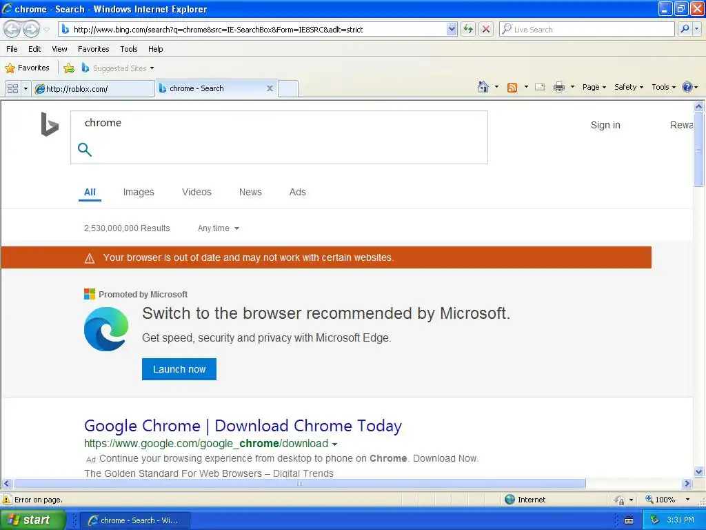This screenshot has height=530, width=706.
Task: Click in the Bing search box
Action: (279, 137)
